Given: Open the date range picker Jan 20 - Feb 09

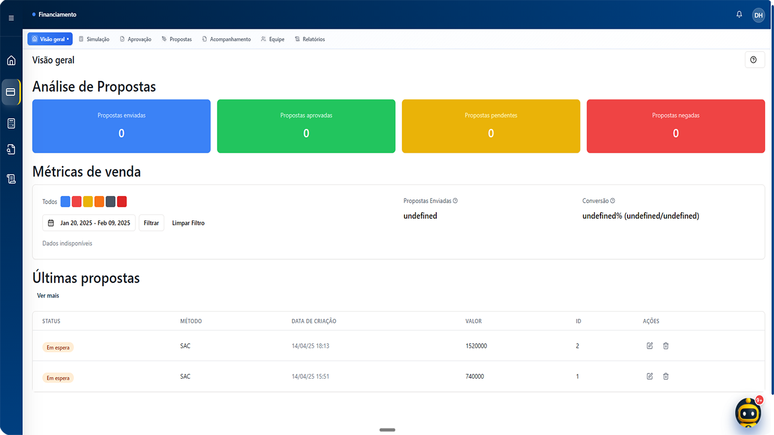Looking at the screenshot, I should (88, 222).
